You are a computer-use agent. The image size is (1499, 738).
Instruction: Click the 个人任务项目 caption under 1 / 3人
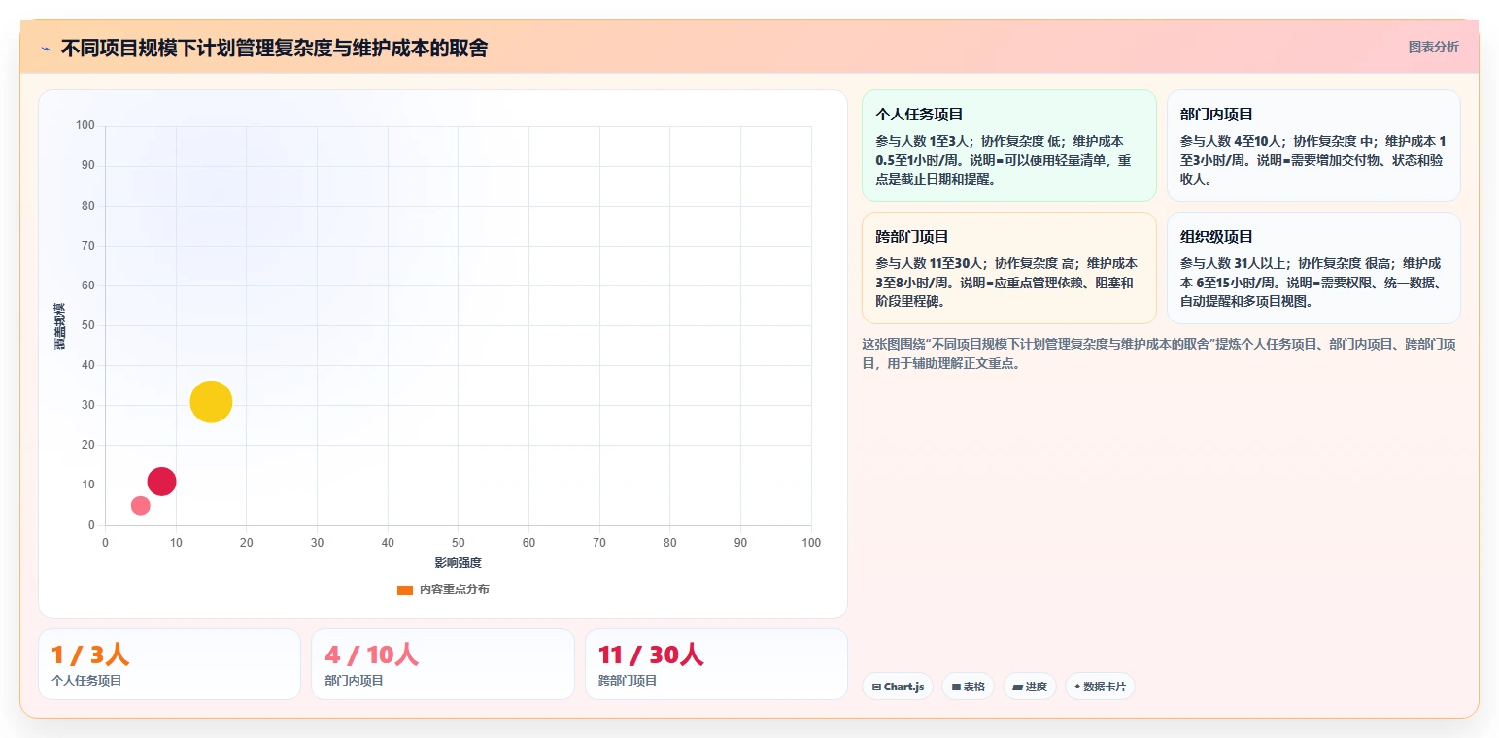[x=86, y=681]
